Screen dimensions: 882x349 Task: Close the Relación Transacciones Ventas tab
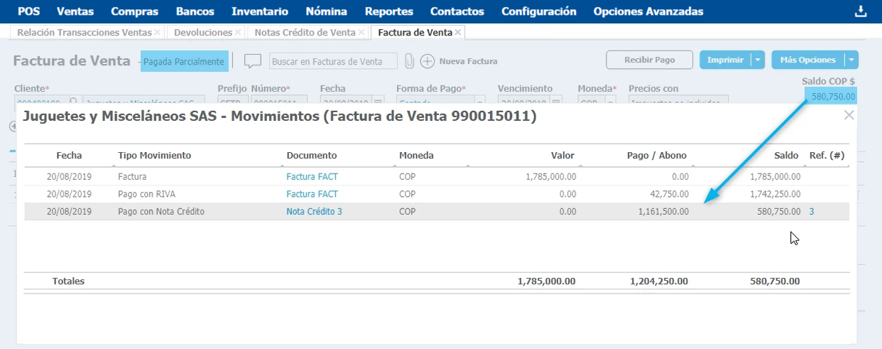point(157,33)
